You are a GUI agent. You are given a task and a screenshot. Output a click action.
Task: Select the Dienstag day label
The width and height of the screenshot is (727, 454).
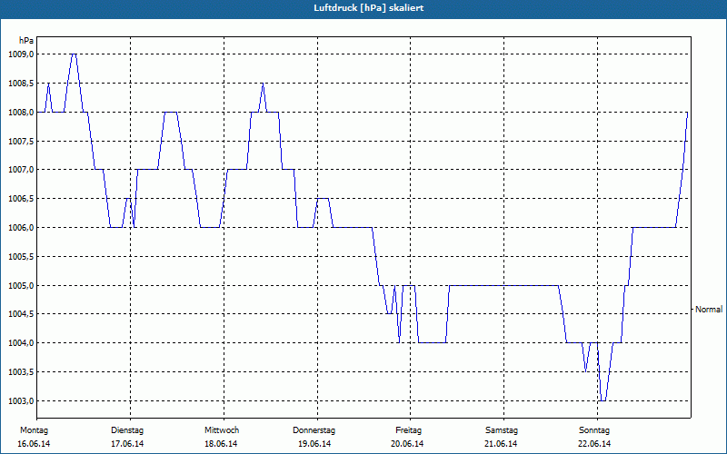click(x=127, y=430)
